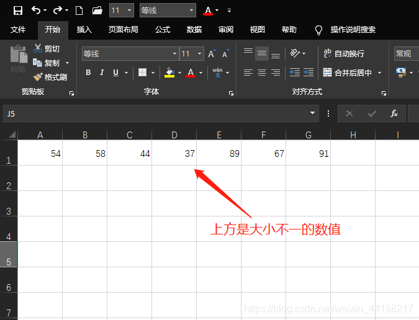The image size is (419, 320).
Task: Open 常规 number format dropdown
Action: [407, 54]
